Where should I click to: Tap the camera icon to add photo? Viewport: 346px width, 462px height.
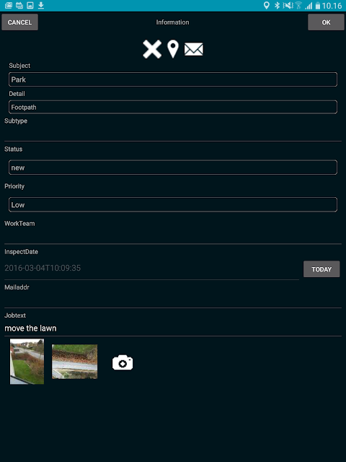point(123,362)
